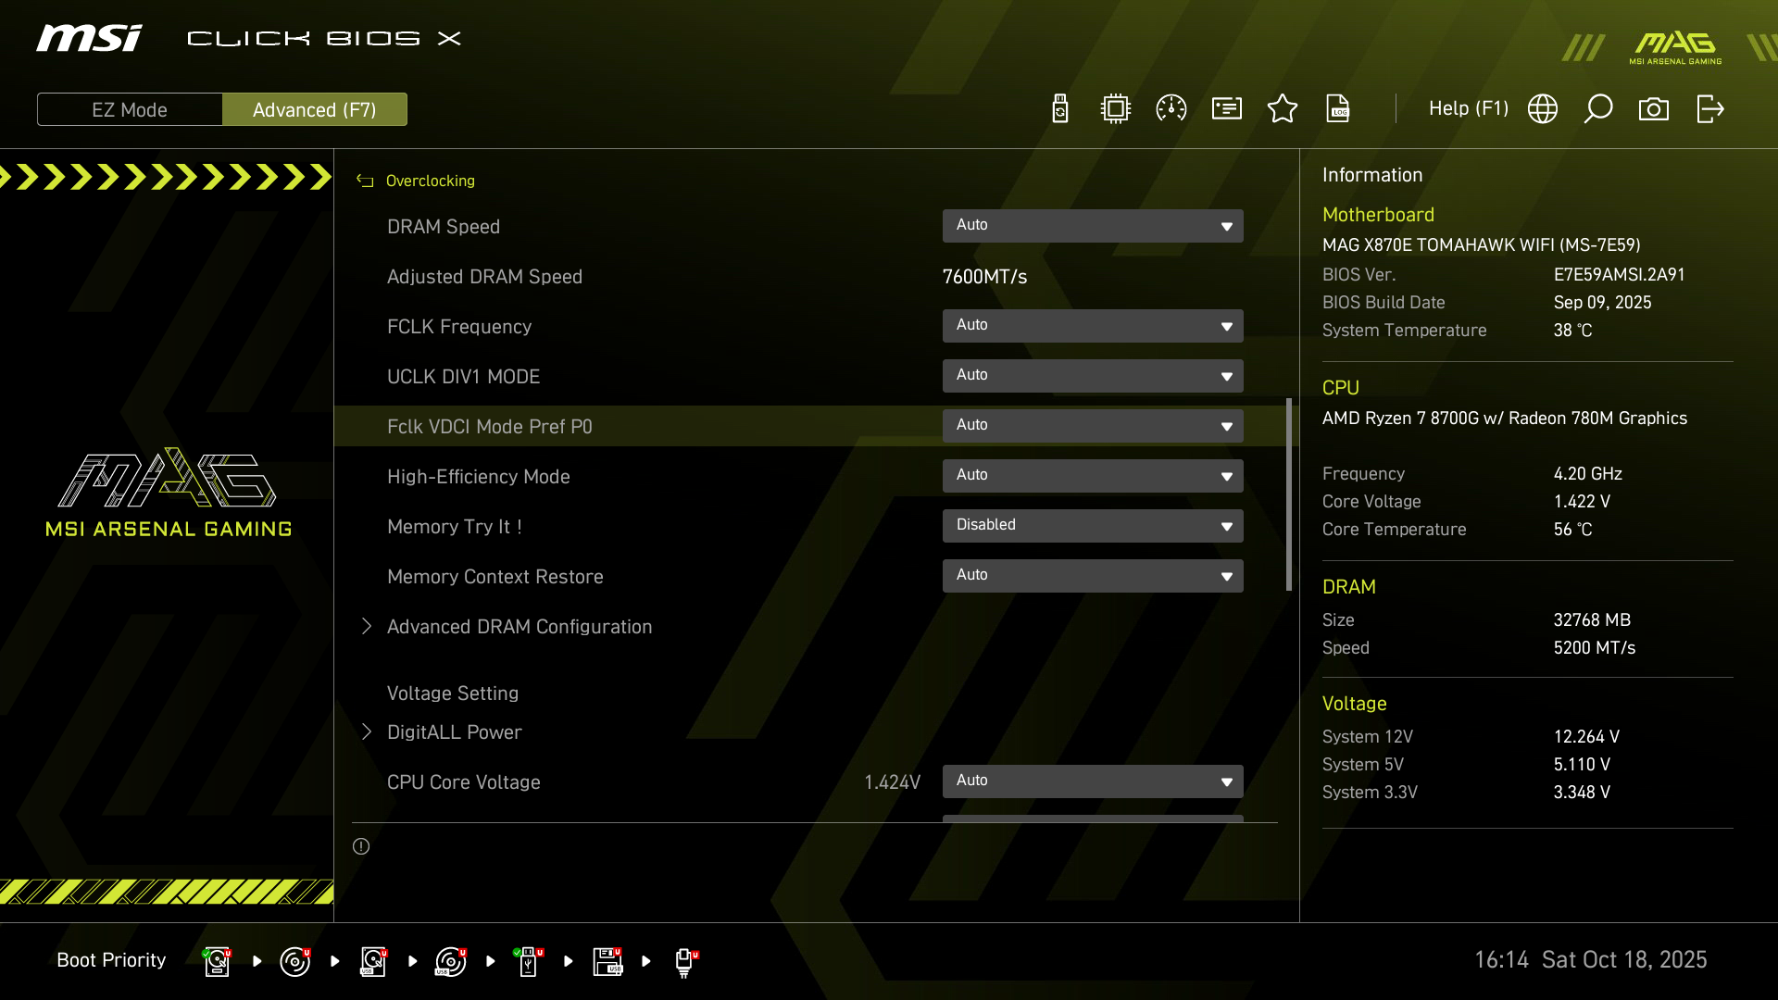Click the Help (F1) button
Image resolution: width=1778 pixels, height=1000 pixels.
pyautogui.click(x=1468, y=109)
